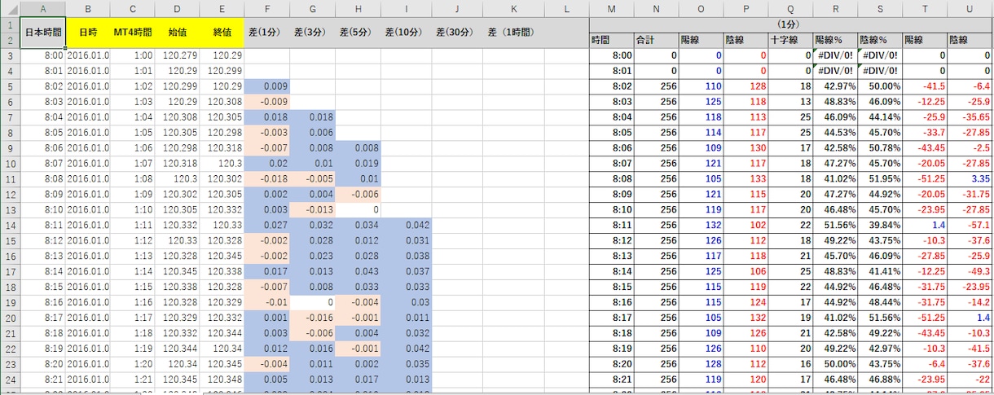This screenshot has width=994, height=395.
Task: Select the orange cell showing -0.013
Action: pos(312,209)
